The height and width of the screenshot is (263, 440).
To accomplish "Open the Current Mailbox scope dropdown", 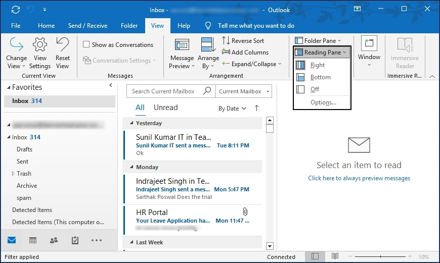I will (x=244, y=91).
